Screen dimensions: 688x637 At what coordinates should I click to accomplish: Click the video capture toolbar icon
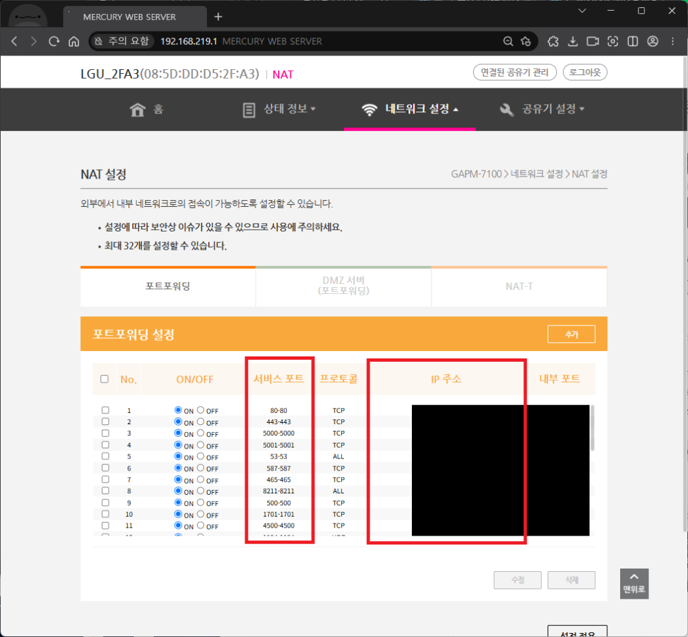click(x=593, y=41)
